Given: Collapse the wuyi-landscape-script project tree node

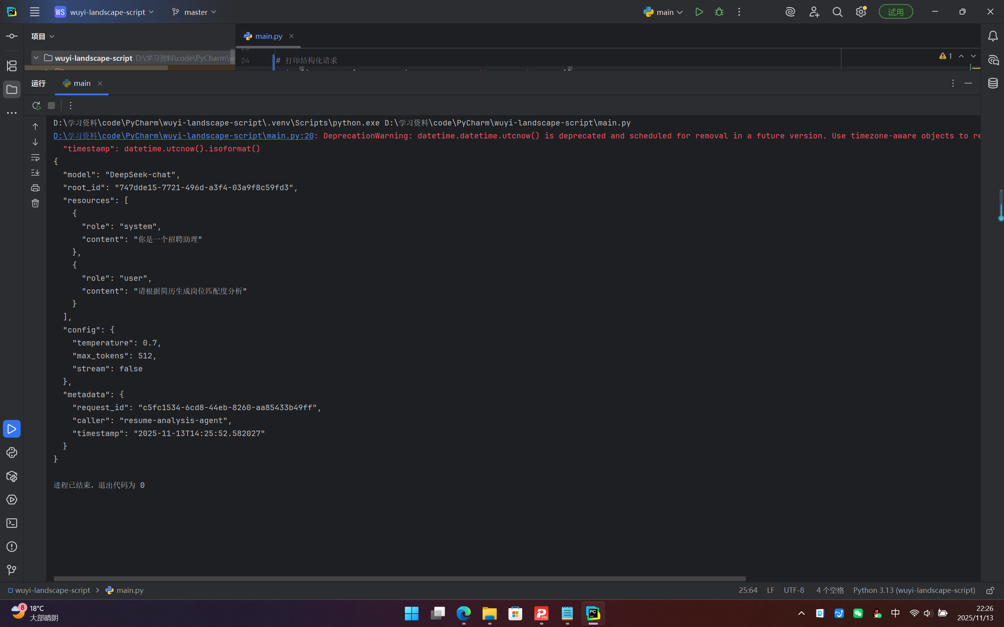Looking at the screenshot, I should [x=36, y=58].
